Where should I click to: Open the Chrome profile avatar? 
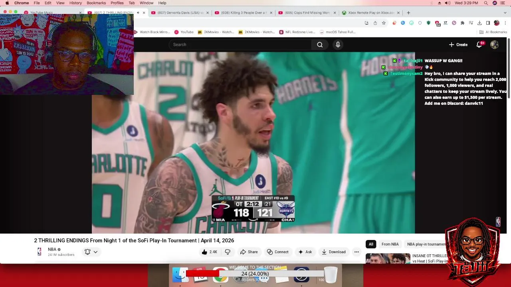(x=497, y=23)
